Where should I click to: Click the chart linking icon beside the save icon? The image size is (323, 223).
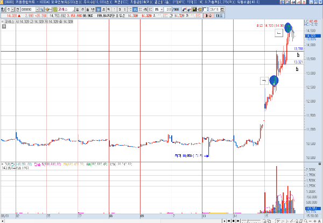click(x=189, y=10)
